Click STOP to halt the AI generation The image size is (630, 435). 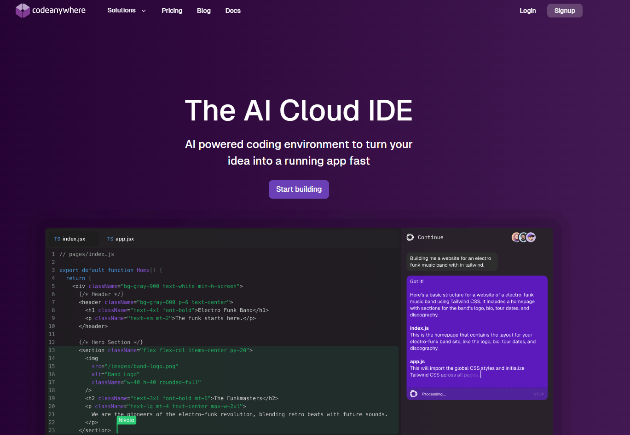point(538,394)
